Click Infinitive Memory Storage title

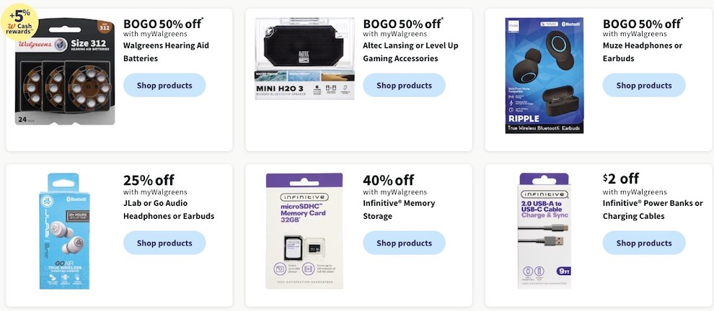tap(399, 209)
